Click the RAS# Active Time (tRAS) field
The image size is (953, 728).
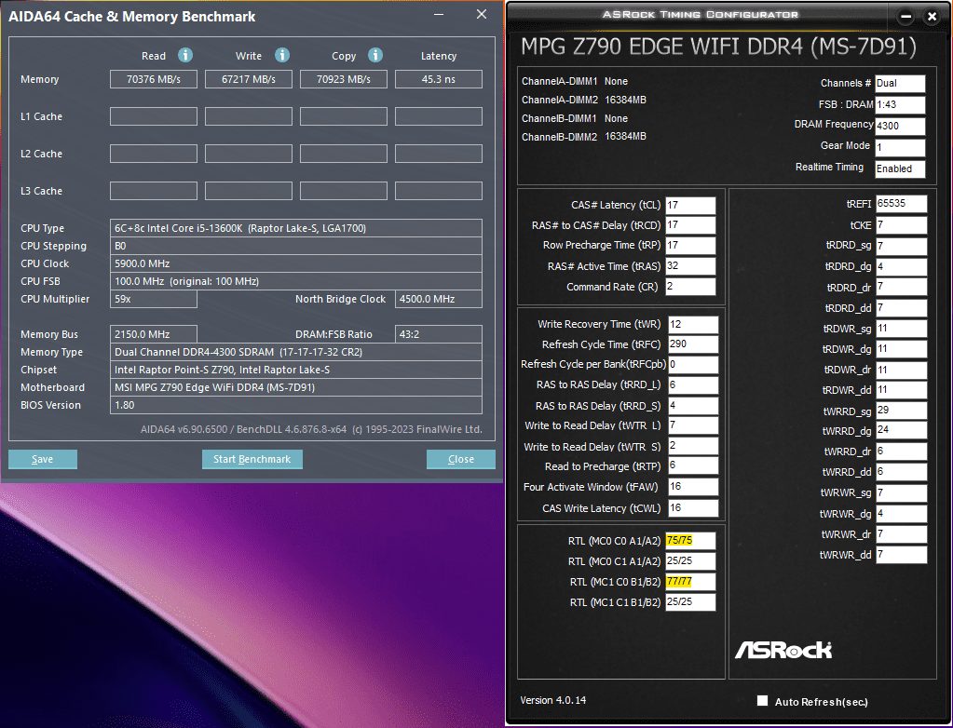690,266
